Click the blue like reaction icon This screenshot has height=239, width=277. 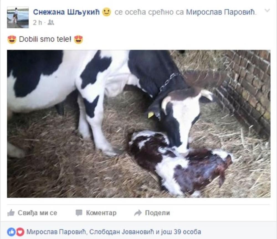coord(11,232)
